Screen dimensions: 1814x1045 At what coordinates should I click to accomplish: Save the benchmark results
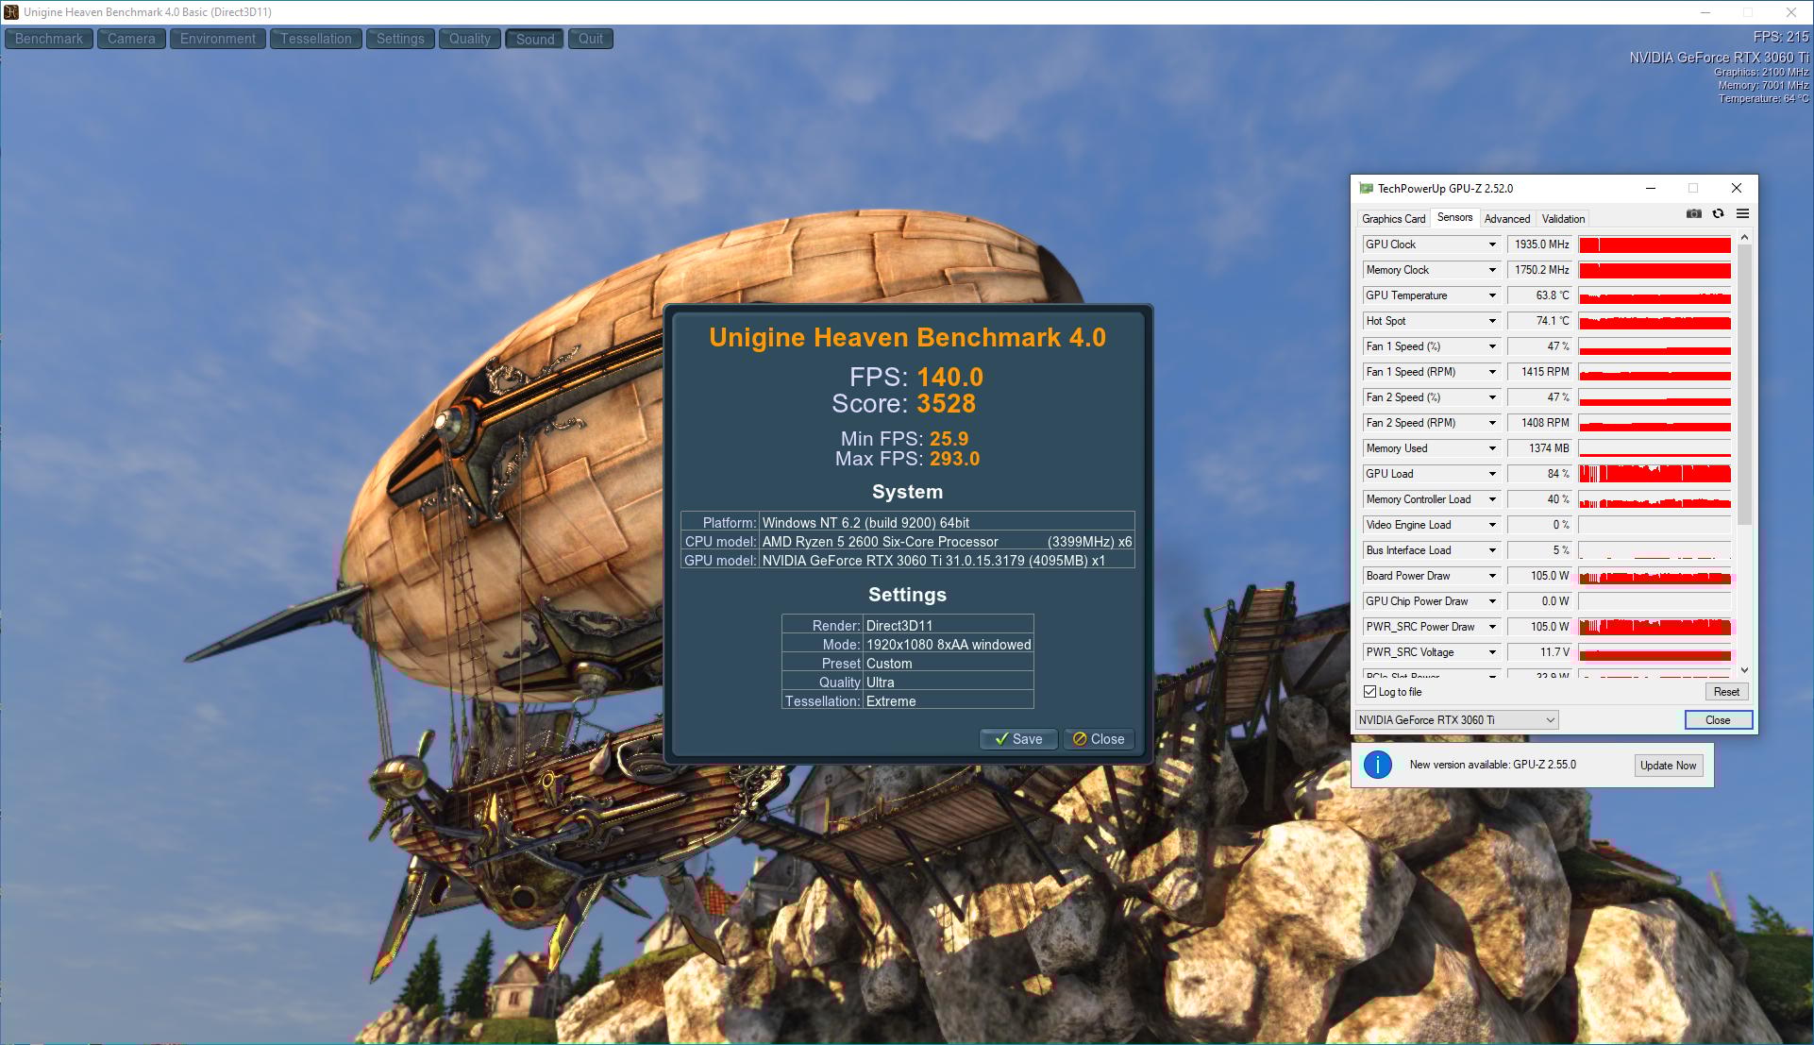pyautogui.click(x=1017, y=739)
